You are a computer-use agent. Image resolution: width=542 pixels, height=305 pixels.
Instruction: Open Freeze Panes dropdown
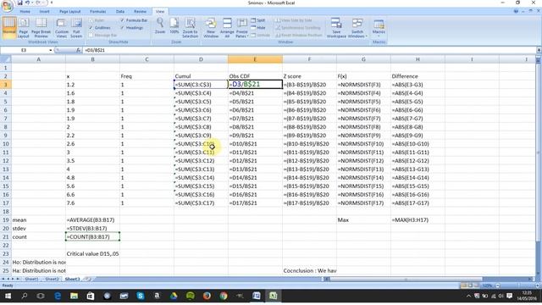pyautogui.click(x=242, y=28)
